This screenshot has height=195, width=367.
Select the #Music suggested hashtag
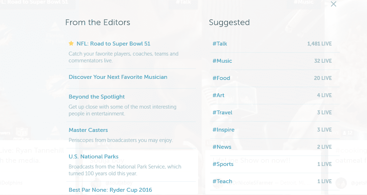222,61
